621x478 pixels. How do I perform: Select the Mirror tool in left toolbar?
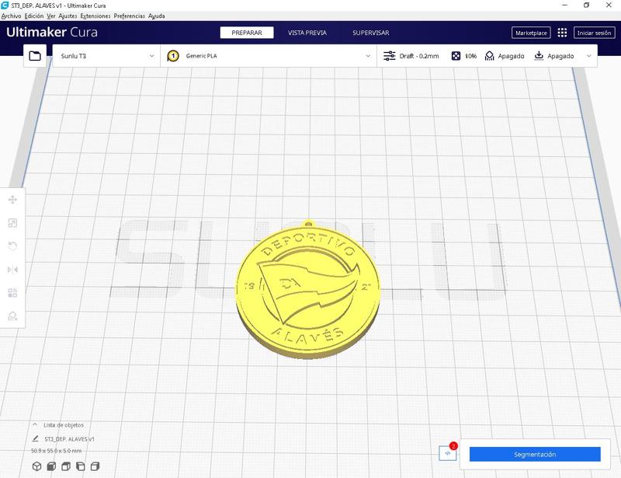[x=12, y=270]
